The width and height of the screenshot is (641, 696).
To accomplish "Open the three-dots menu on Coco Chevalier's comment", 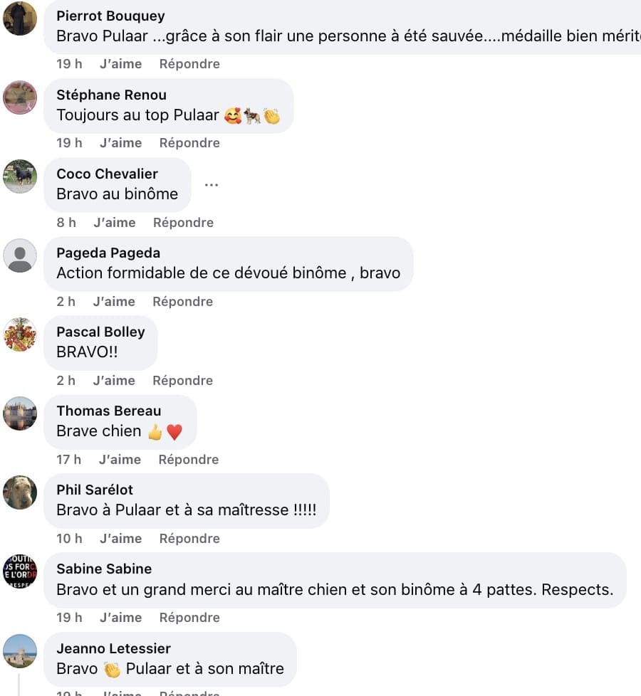I will point(211,185).
